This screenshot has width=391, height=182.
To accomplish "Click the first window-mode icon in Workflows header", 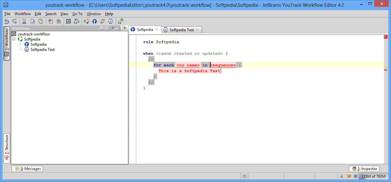I will pos(102,28).
